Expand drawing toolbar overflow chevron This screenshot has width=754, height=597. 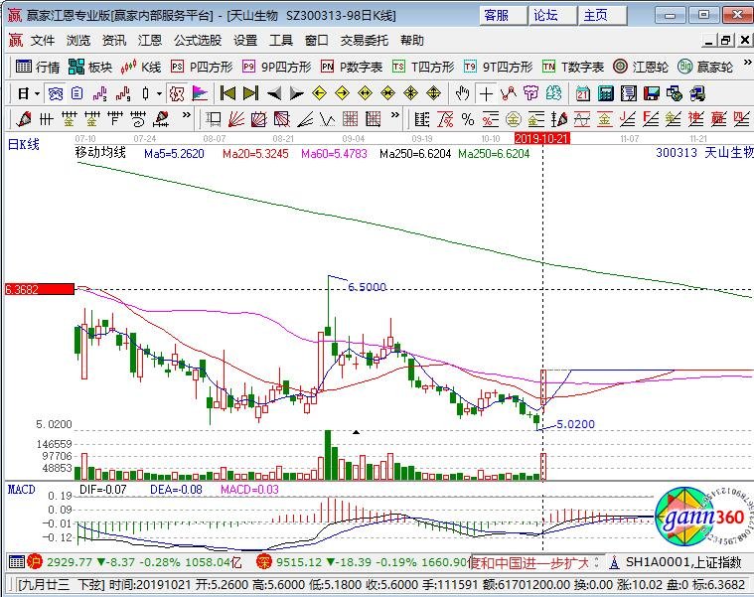pos(186,115)
